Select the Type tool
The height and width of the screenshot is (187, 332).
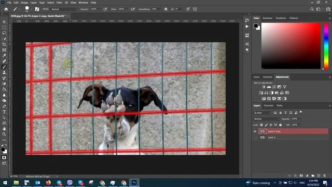click(x=4, y=112)
